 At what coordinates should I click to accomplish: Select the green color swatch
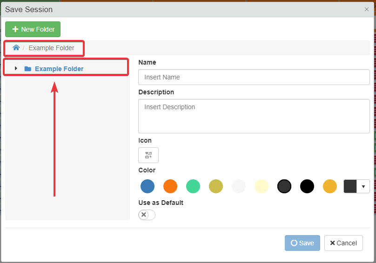[193, 186]
